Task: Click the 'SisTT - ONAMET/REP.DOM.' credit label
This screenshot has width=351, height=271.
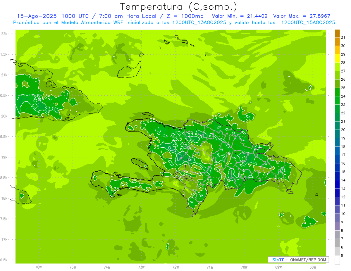Action: 298,260
